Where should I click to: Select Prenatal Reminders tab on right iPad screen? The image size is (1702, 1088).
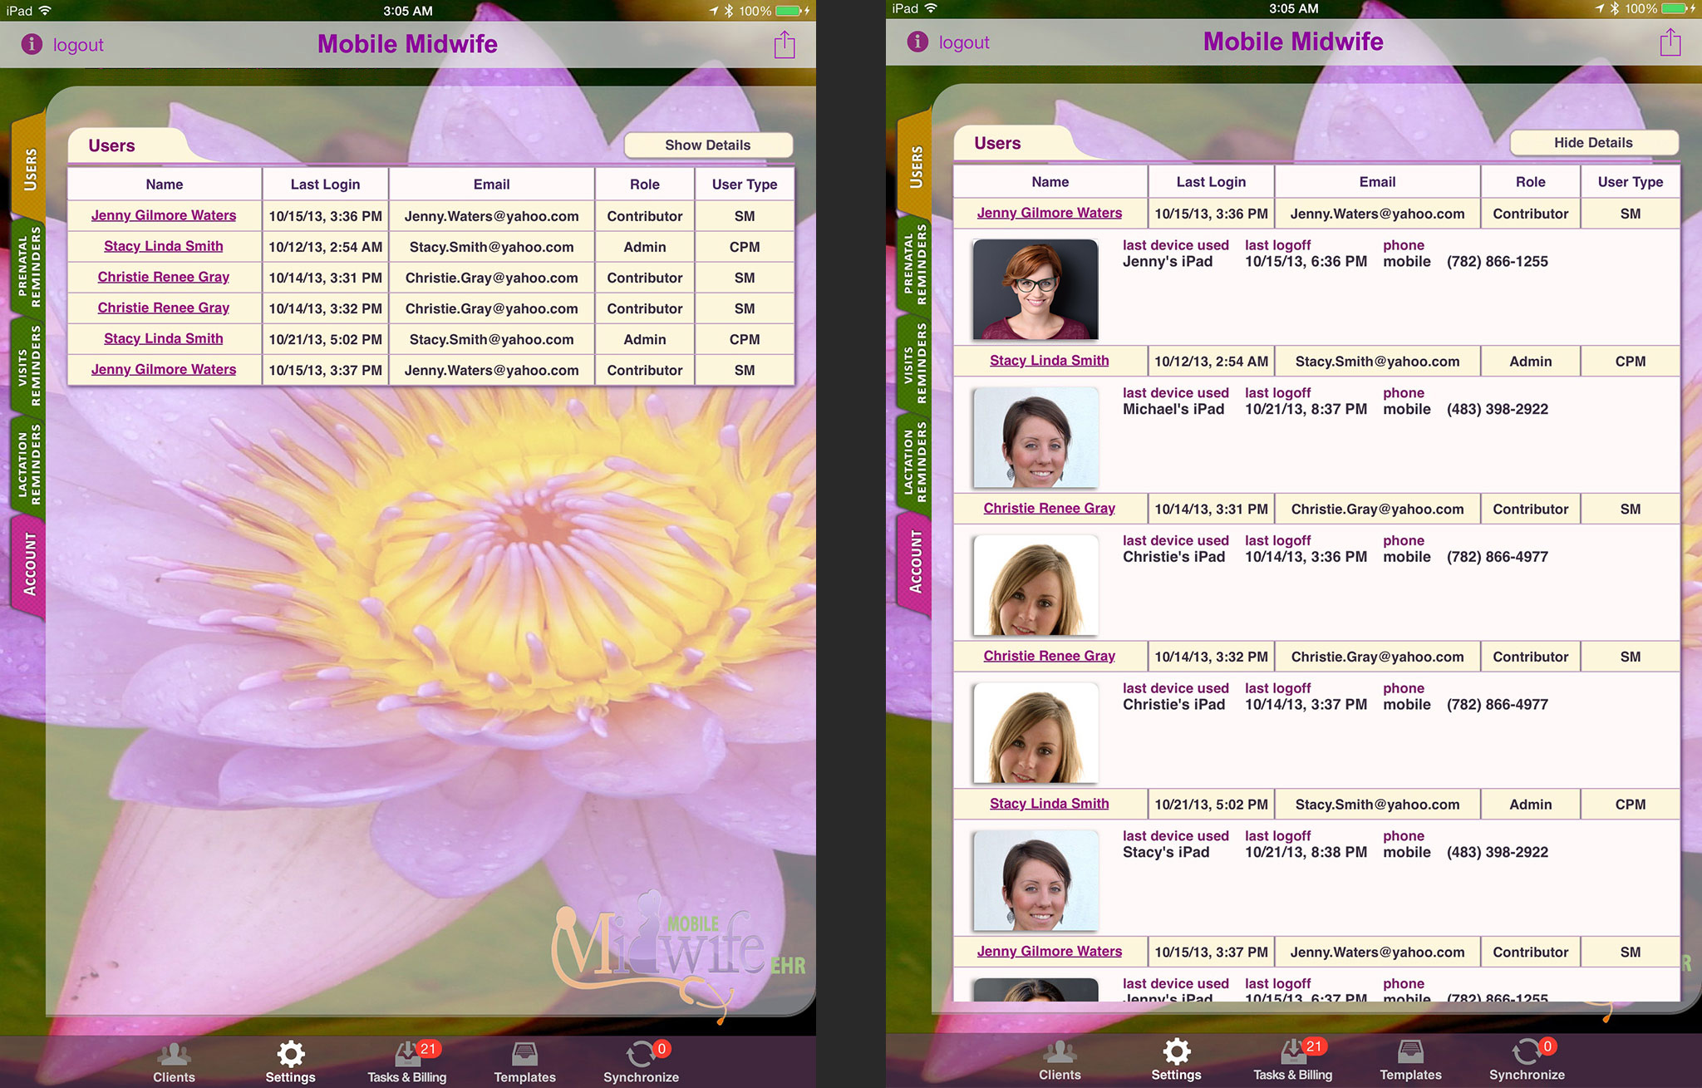[916, 263]
